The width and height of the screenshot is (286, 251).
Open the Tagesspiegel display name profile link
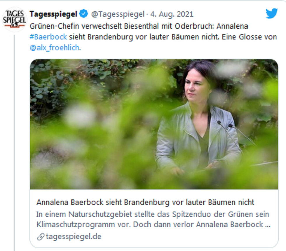pyautogui.click(x=53, y=14)
